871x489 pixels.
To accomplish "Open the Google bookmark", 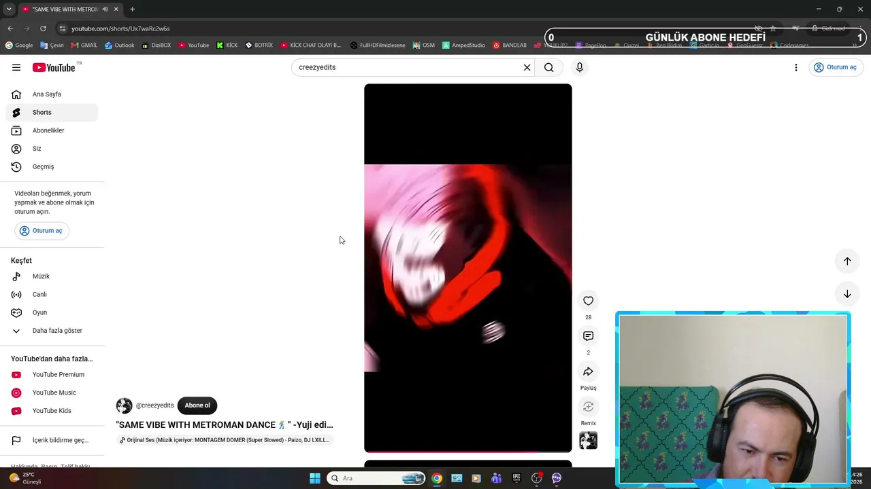I will [19, 46].
